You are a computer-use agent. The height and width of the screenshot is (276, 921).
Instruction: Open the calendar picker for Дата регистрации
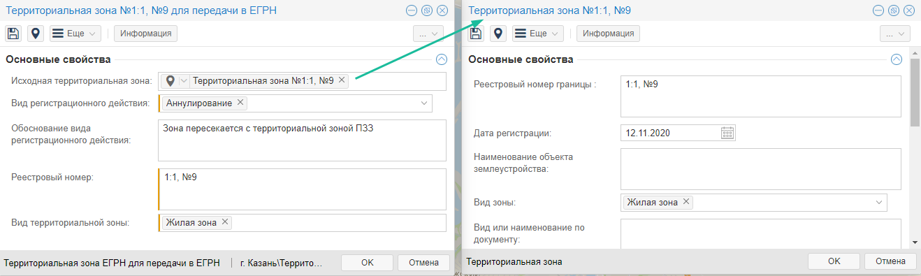coord(727,133)
